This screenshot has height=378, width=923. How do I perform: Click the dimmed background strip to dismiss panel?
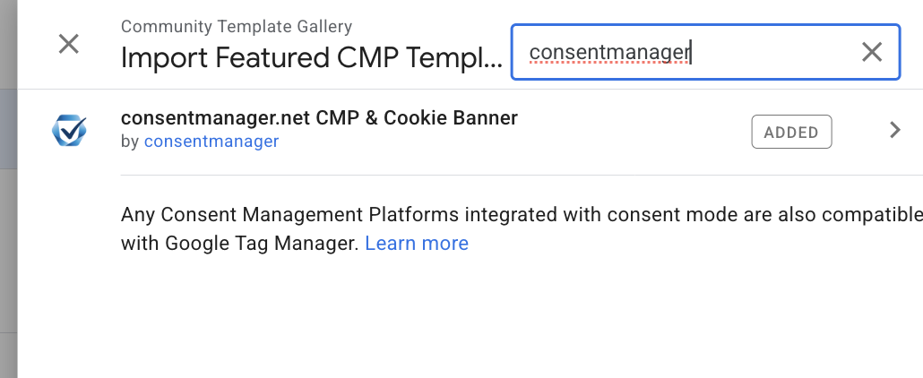pos(8,189)
